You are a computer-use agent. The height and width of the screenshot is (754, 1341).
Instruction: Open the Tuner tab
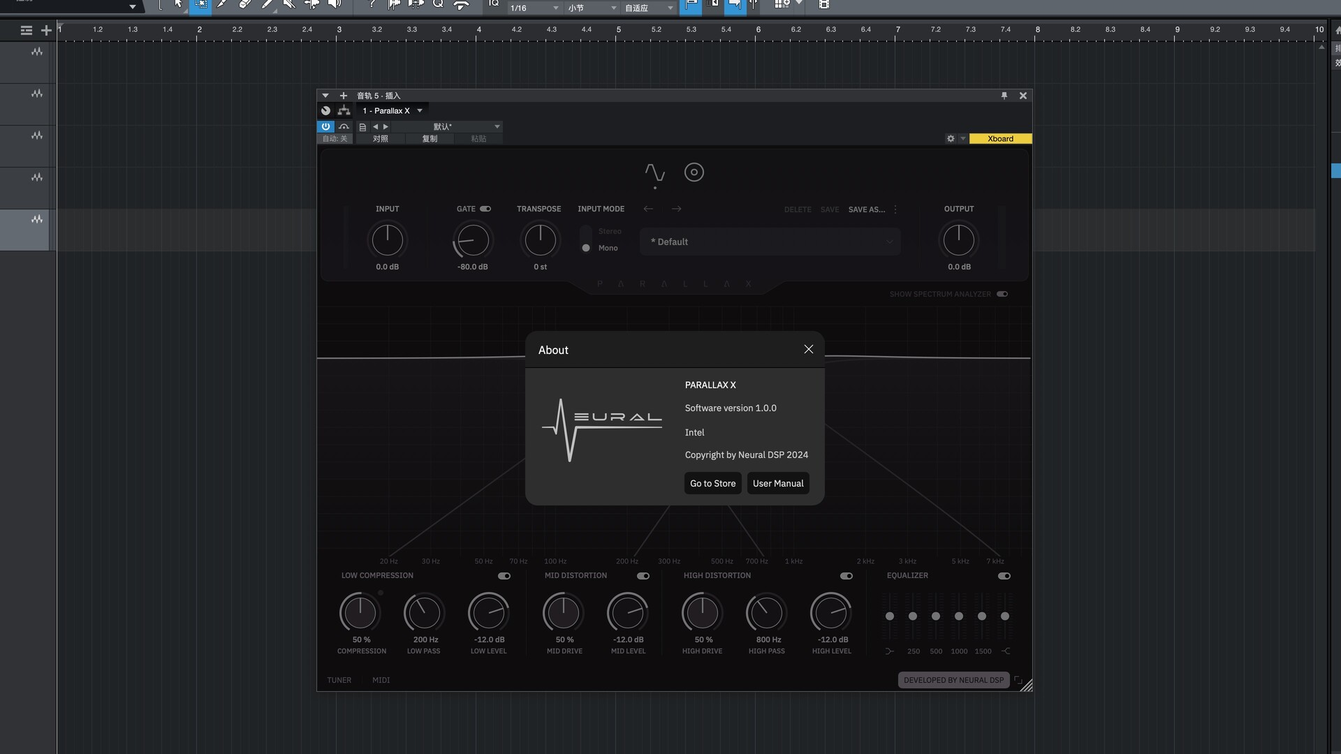click(x=339, y=680)
